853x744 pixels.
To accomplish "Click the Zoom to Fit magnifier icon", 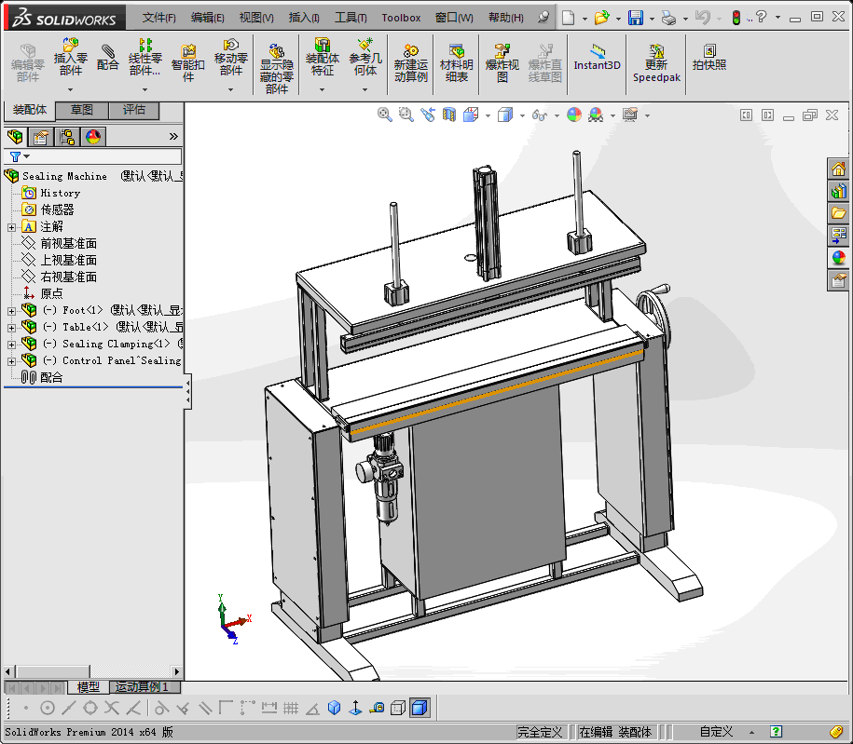I will click(x=384, y=115).
